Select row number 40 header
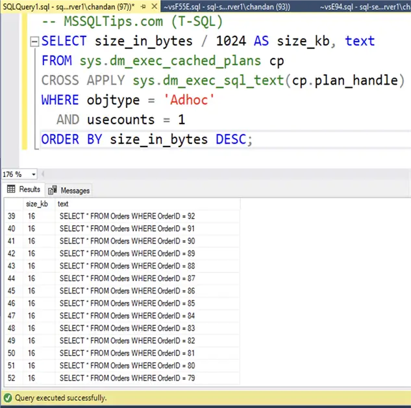Viewport: 411px width, 408px height. (14, 228)
